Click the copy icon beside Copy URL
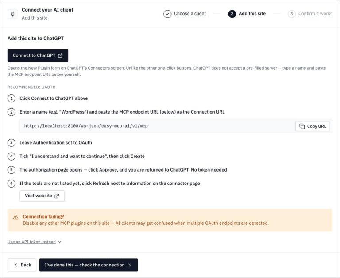340x278 pixels. [302, 126]
